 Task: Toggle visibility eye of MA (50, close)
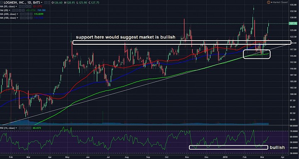(20, 7)
